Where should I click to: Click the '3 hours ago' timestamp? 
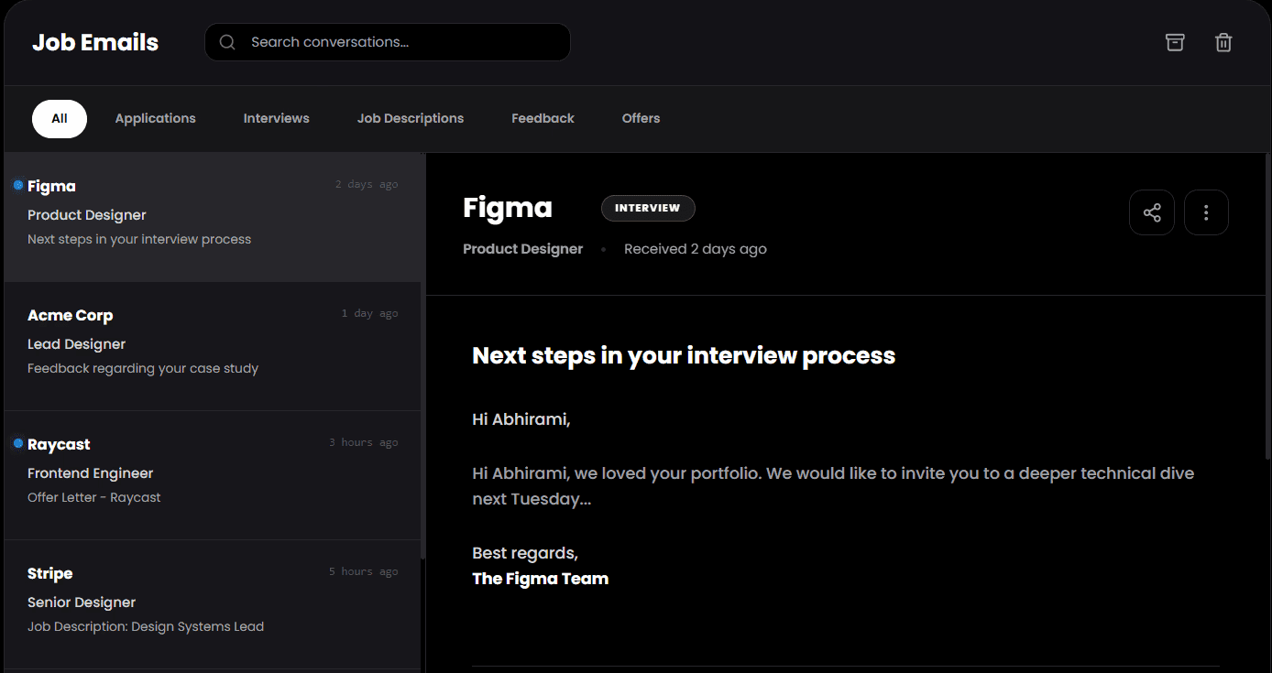(364, 442)
